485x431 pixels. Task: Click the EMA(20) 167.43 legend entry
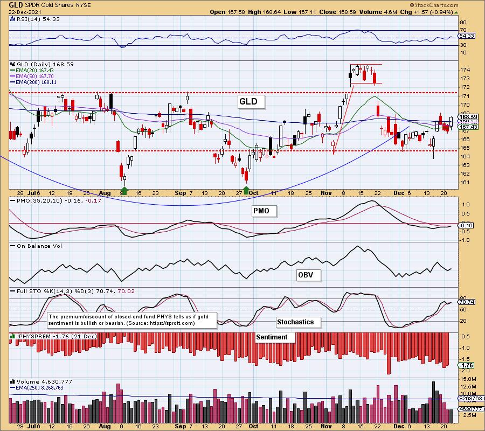pos(32,71)
